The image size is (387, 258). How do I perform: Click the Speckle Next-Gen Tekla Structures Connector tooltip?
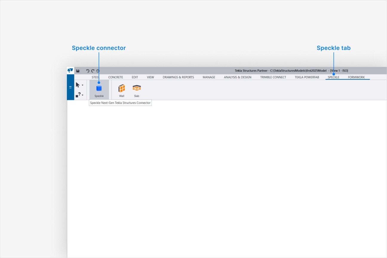(x=120, y=103)
